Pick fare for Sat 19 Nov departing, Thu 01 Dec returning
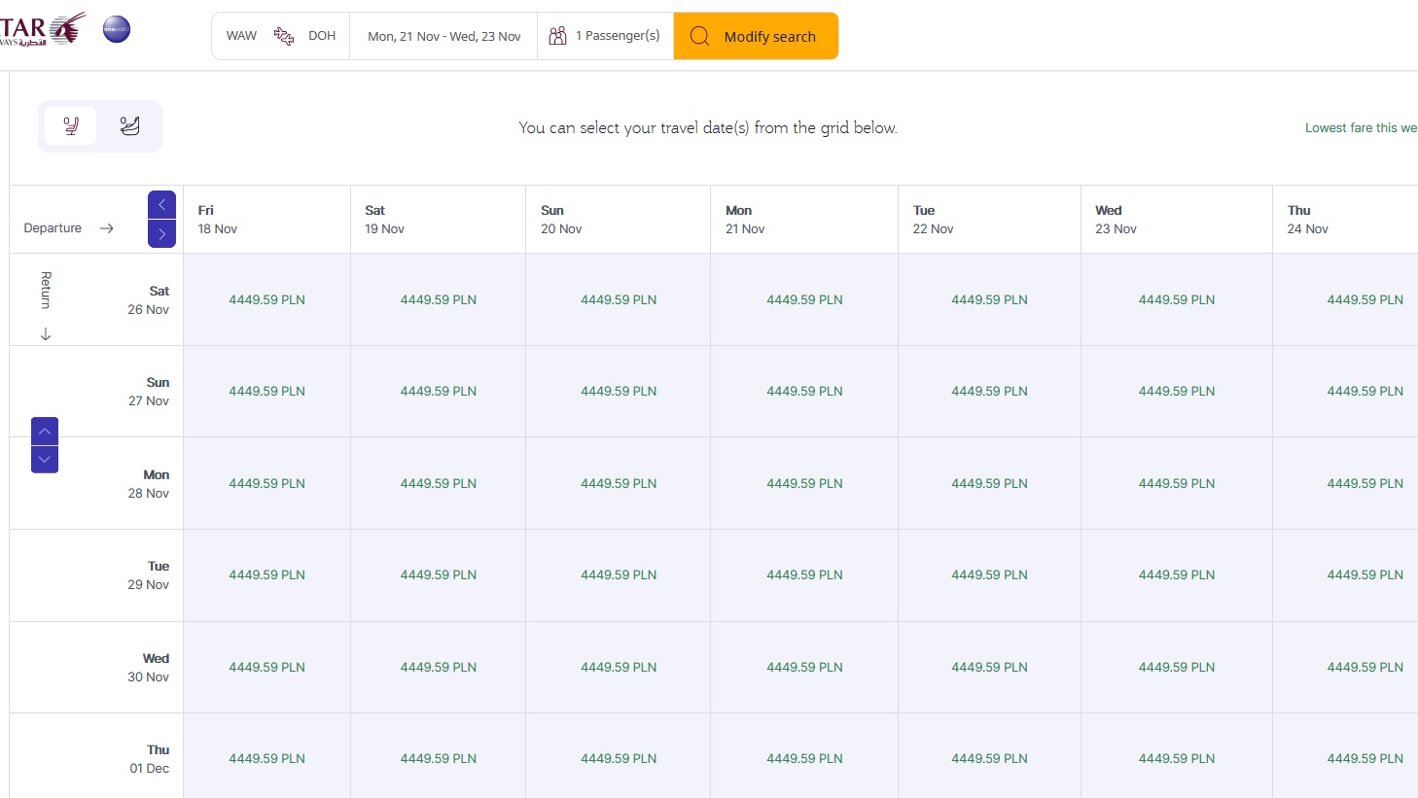Image resolution: width=1418 pixels, height=798 pixels. [438, 757]
